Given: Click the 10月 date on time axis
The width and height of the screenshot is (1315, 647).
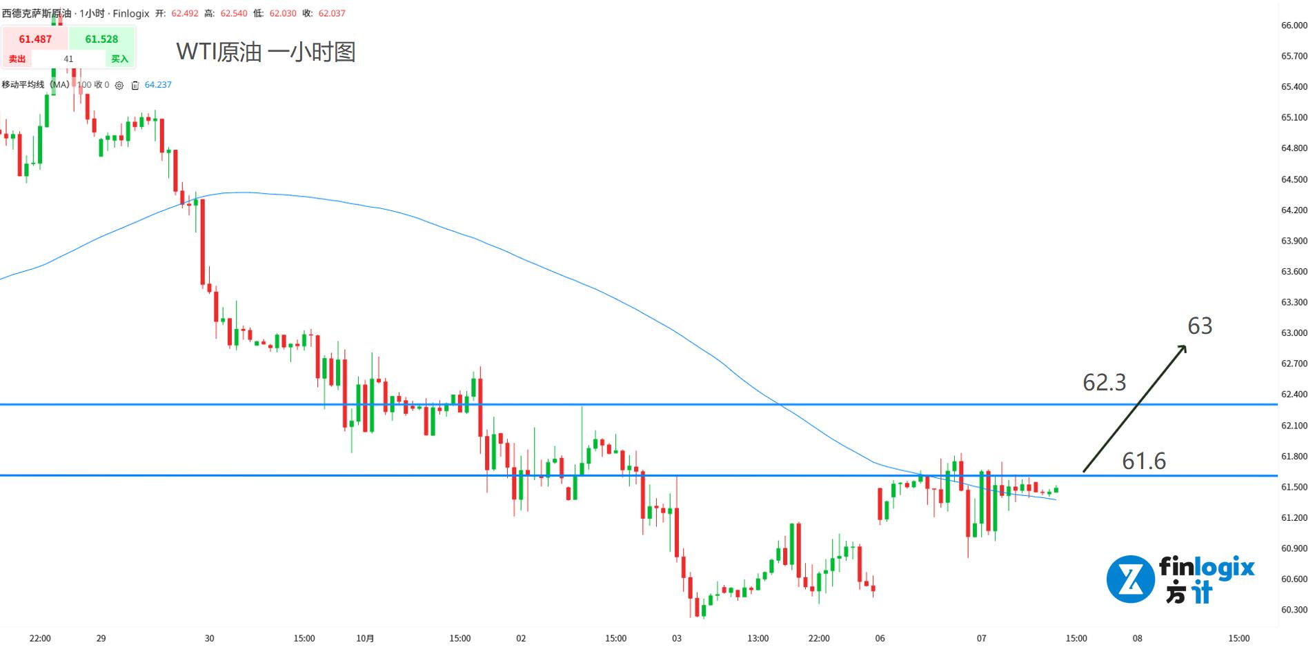Looking at the screenshot, I should (x=365, y=638).
